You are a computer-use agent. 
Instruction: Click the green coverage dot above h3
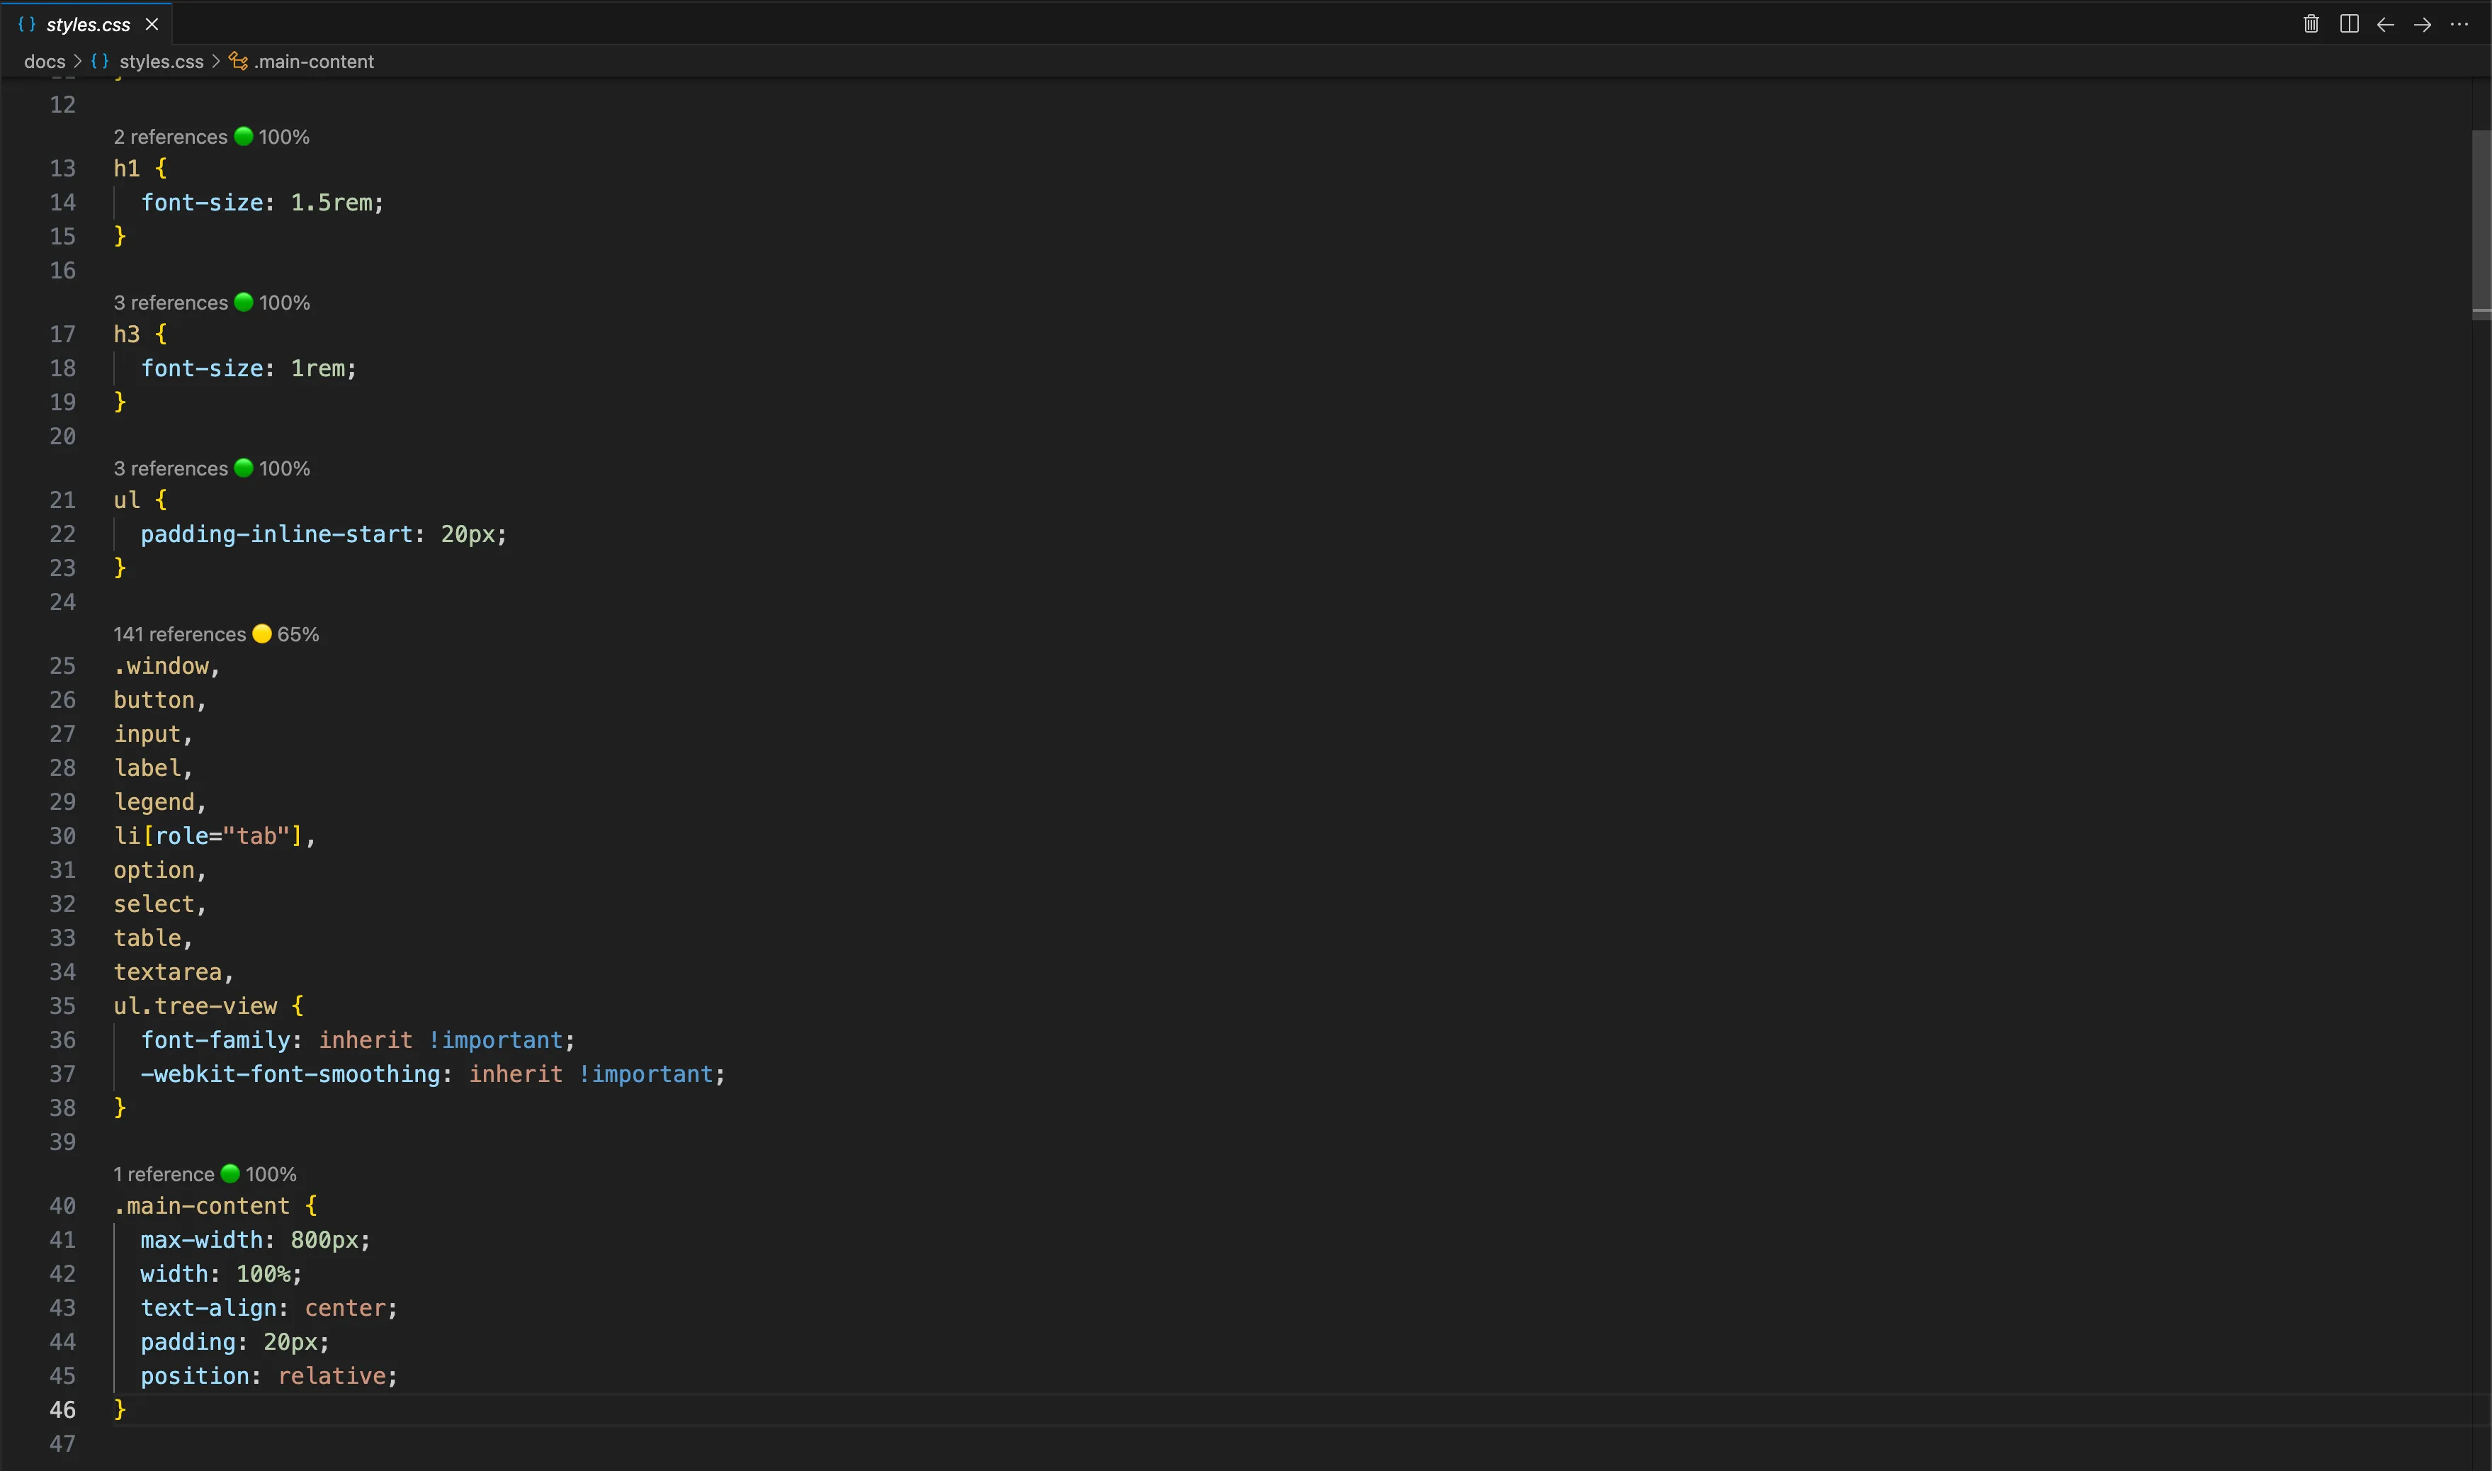click(x=244, y=301)
